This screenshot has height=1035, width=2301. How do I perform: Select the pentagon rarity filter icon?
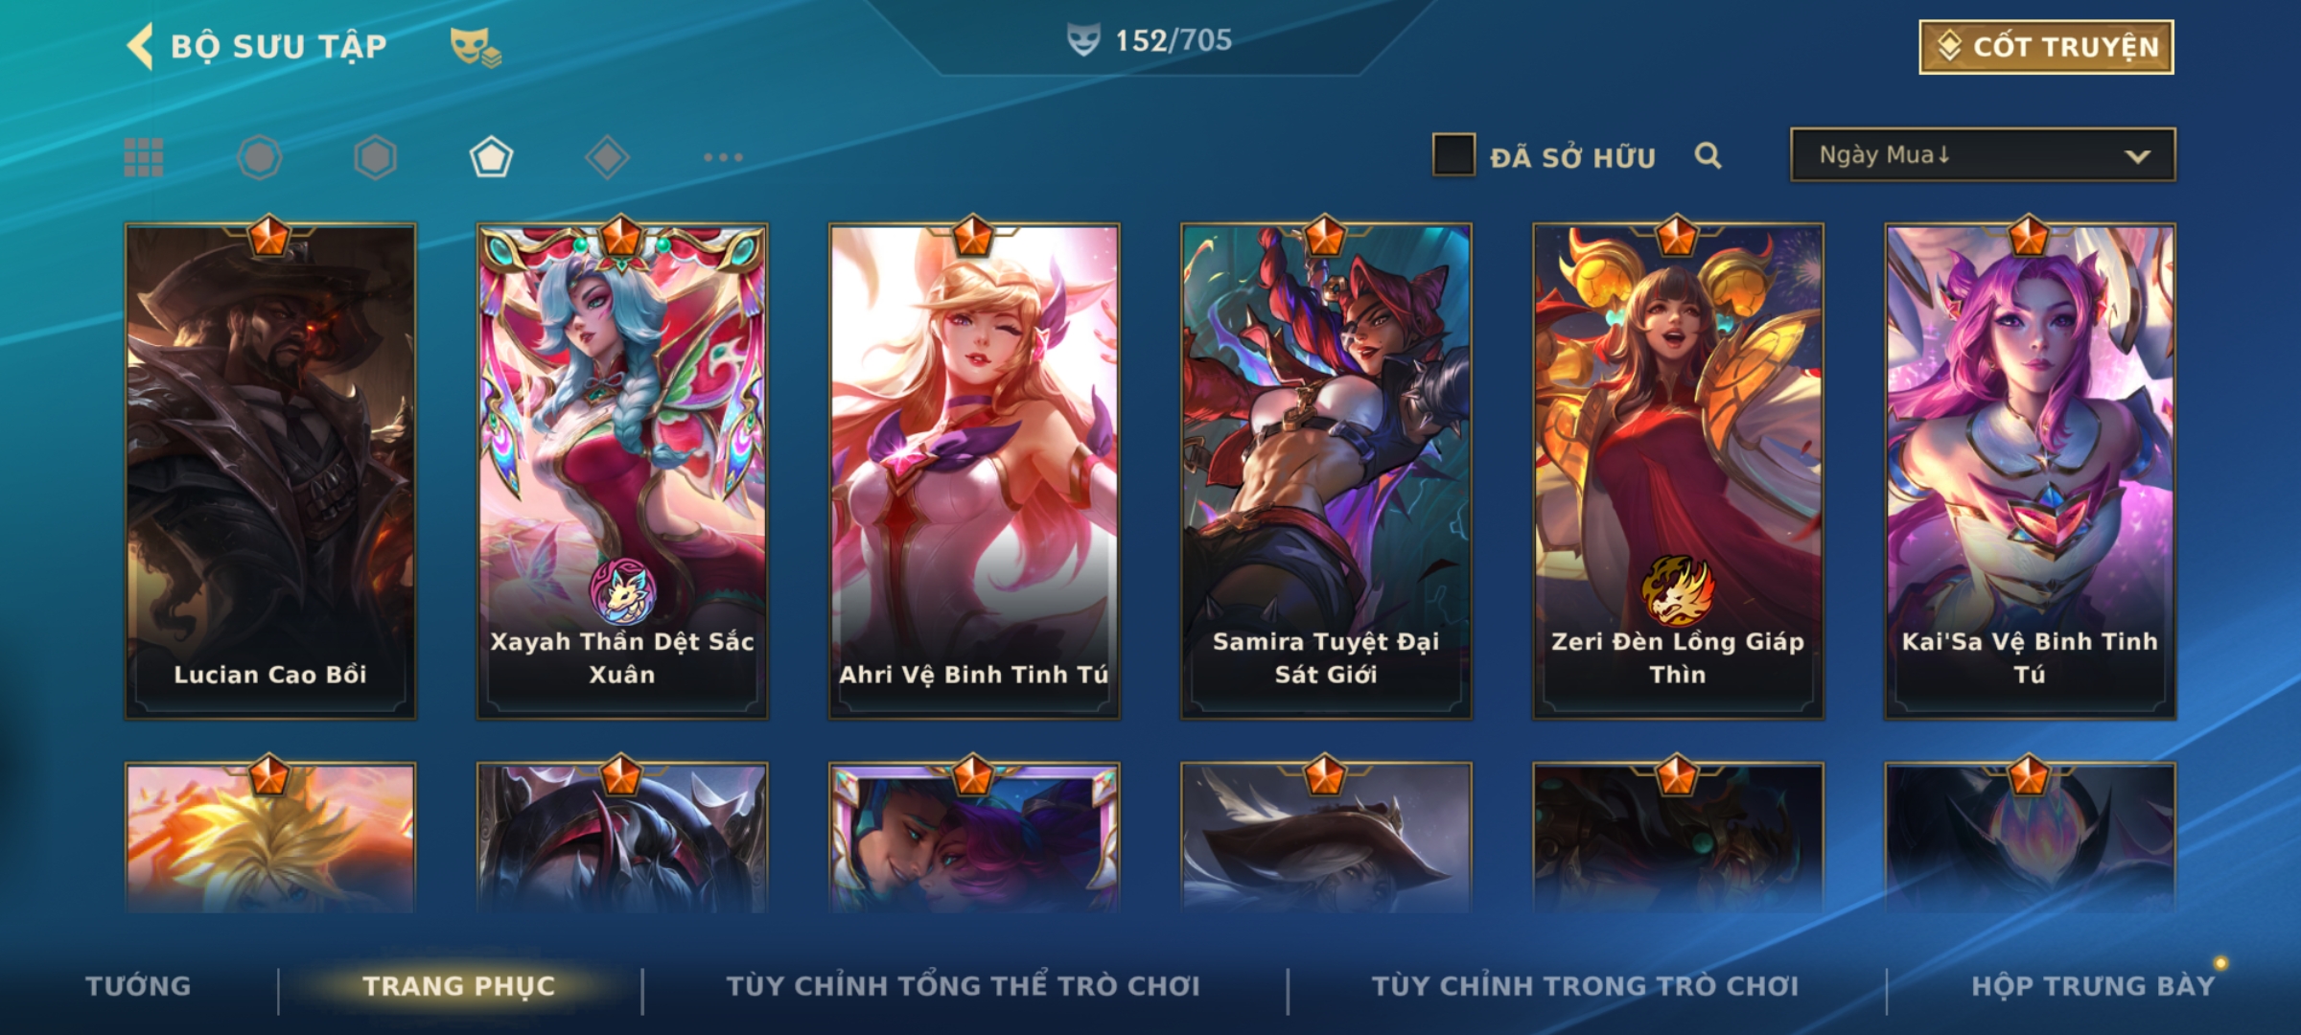click(x=491, y=157)
